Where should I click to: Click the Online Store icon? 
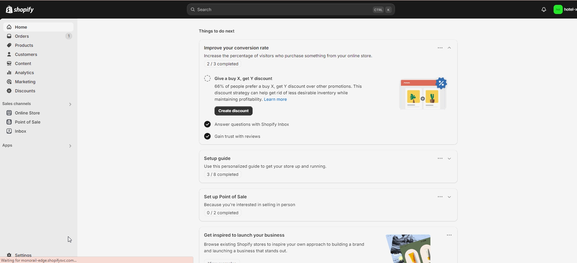[x=9, y=113]
